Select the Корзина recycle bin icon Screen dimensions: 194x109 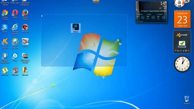tap(187, 100)
